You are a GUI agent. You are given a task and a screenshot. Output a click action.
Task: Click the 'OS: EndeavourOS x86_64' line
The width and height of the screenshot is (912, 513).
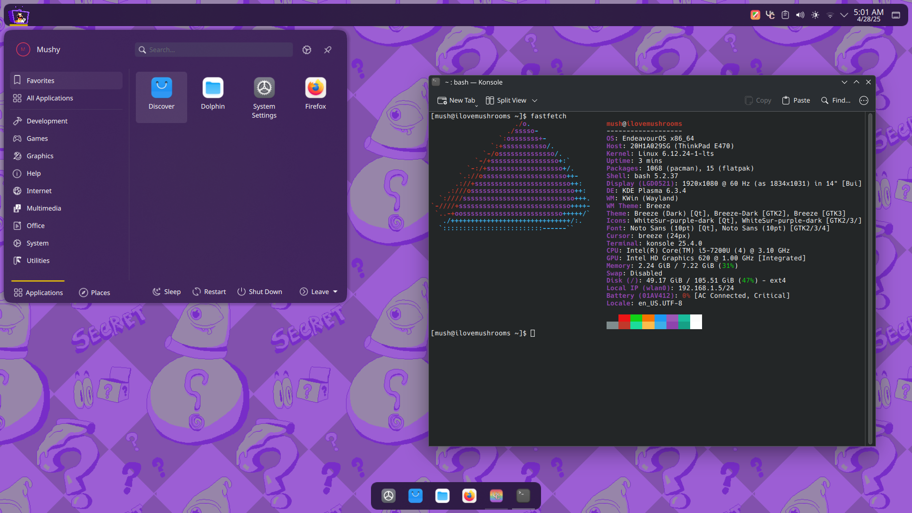click(650, 139)
